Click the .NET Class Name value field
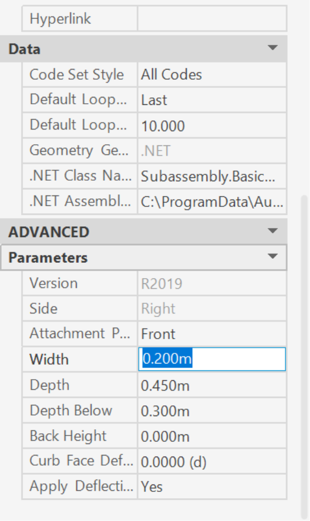This screenshot has height=521, width=310. pyautogui.click(x=212, y=177)
